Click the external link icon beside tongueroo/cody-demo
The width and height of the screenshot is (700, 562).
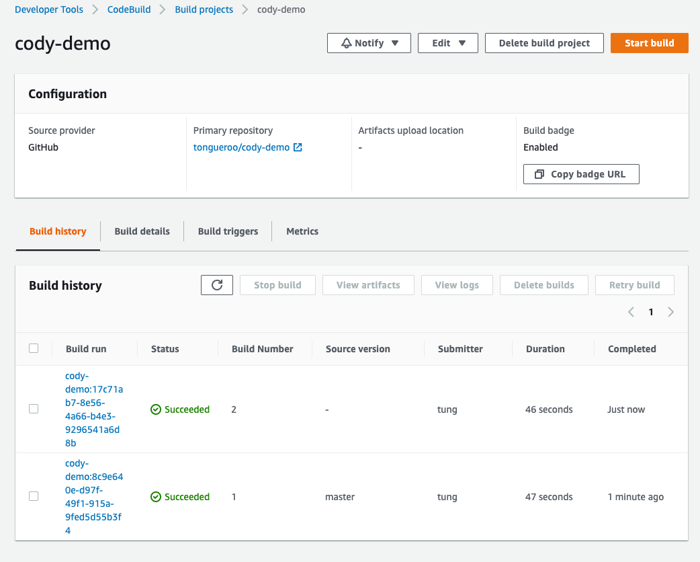tap(298, 147)
